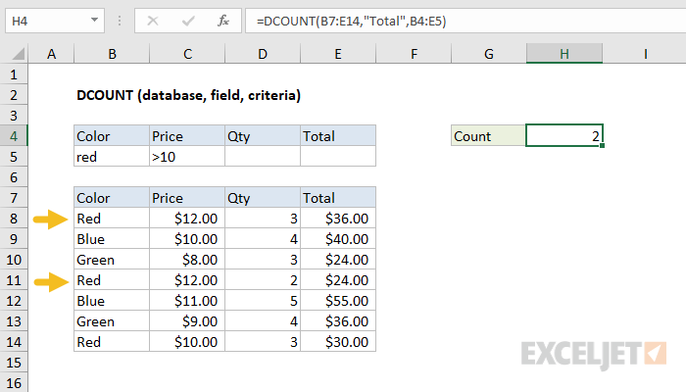Select the $24.00 total in row 11
Viewport: 686px width, 392px height.
coord(338,280)
